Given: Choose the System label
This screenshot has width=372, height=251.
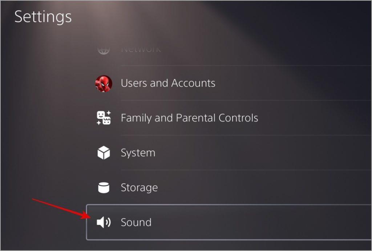Looking at the screenshot, I should [138, 153].
